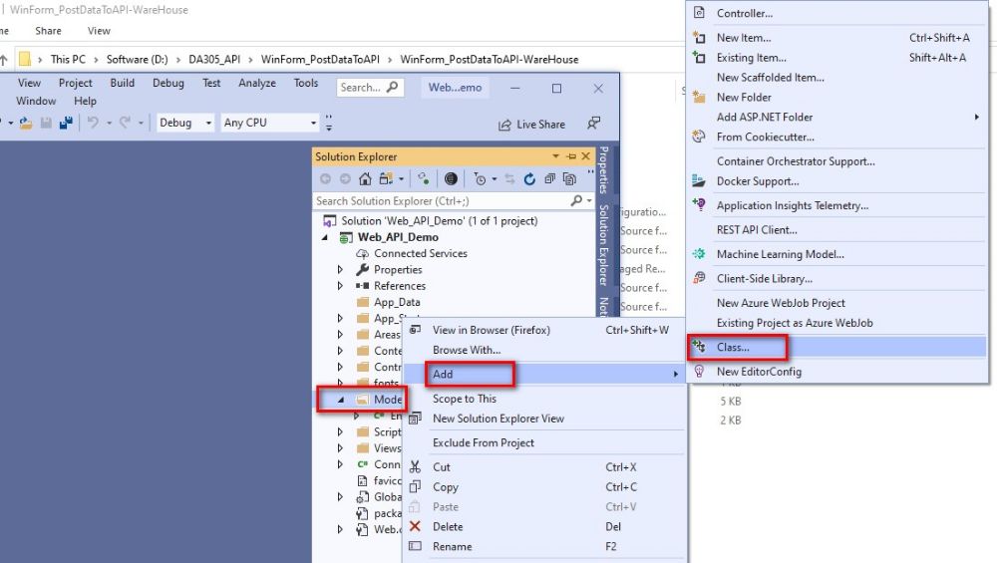The width and height of the screenshot is (997, 563).
Task: Open the Share tab in File Explorer
Action: pos(48,31)
